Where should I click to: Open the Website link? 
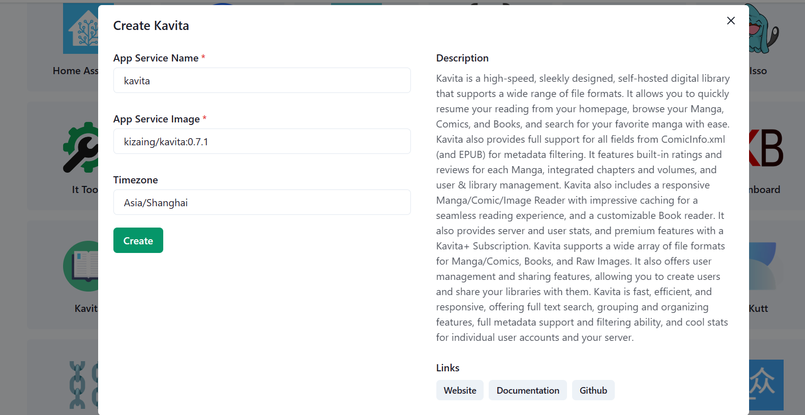460,391
